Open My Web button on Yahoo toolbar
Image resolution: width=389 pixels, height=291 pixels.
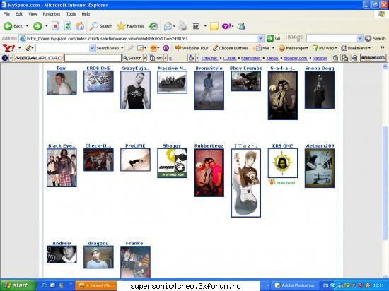pyautogui.click(x=324, y=48)
